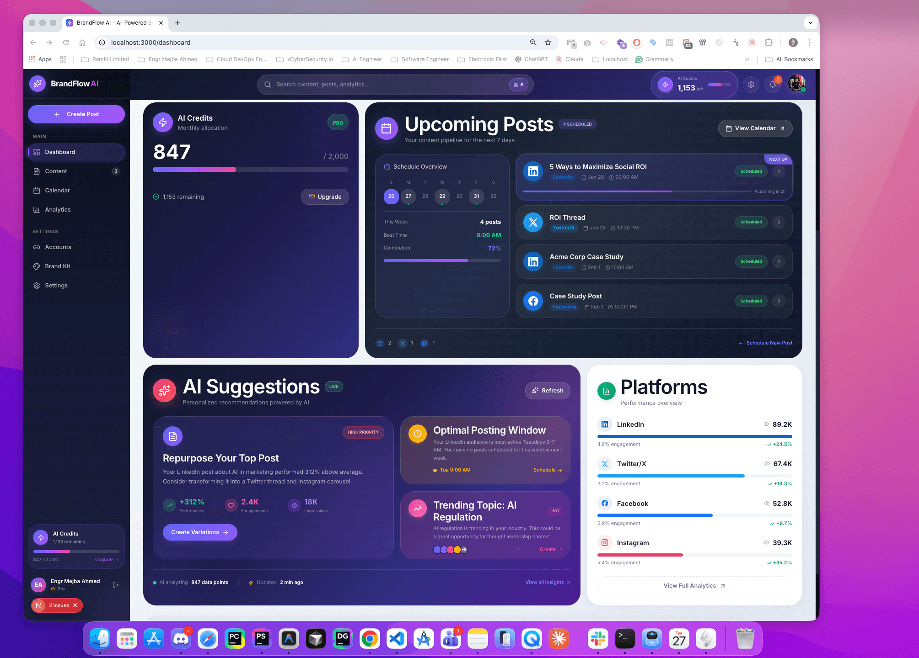The width and height of the screenshot is (919, 658).
Task: Expand the Acme Corp Case Study entry
Action: (779, 261)
